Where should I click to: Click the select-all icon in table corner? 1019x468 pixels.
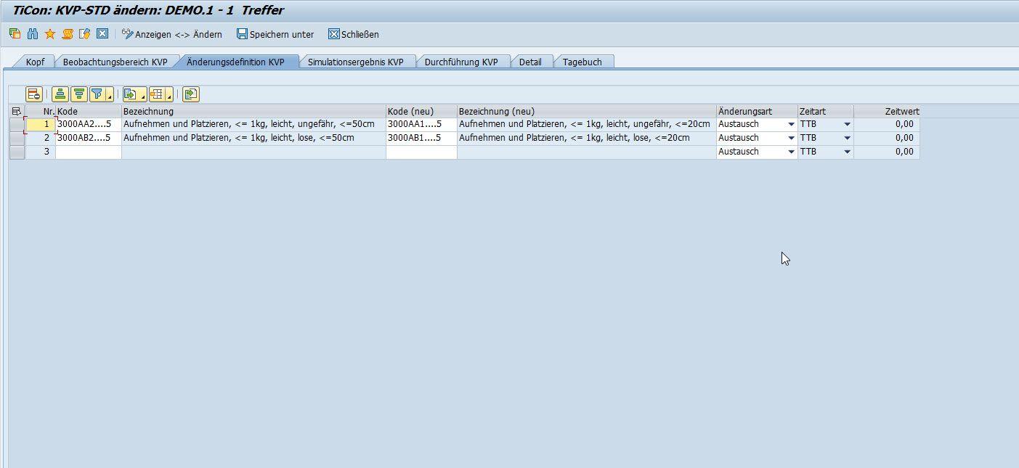tap(17, 112)
